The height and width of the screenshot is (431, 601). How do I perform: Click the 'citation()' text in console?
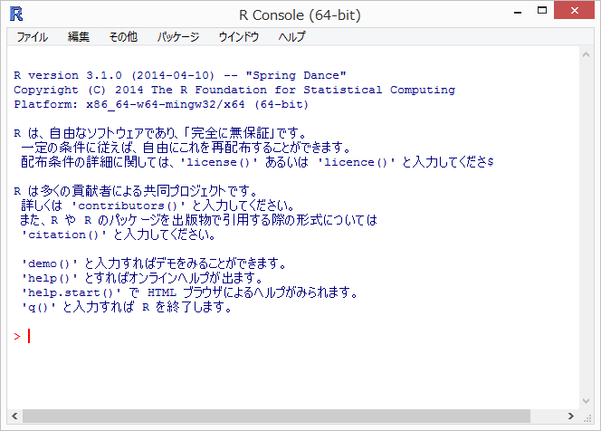tap(64, 235)
